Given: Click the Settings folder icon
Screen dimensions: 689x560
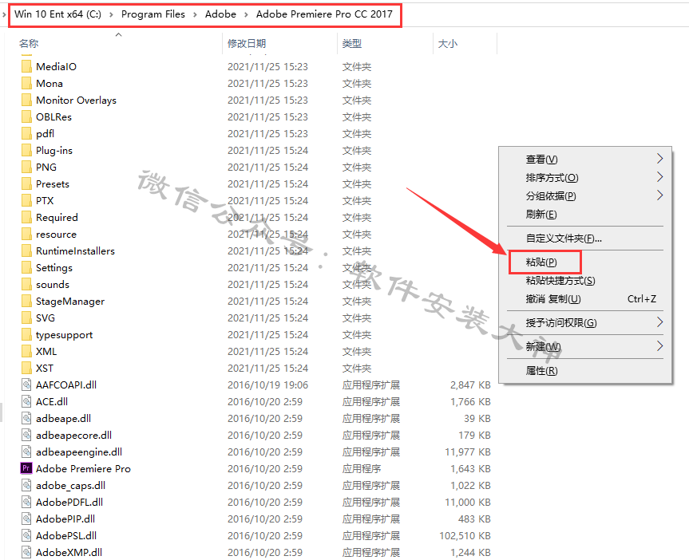Looking at the screenshot, I should (x=26, y=267).
